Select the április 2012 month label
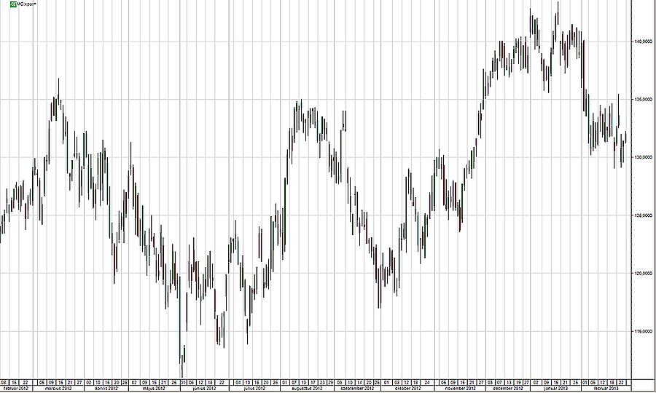This screenshot has width=656, height=393. [x=106, y=389]
